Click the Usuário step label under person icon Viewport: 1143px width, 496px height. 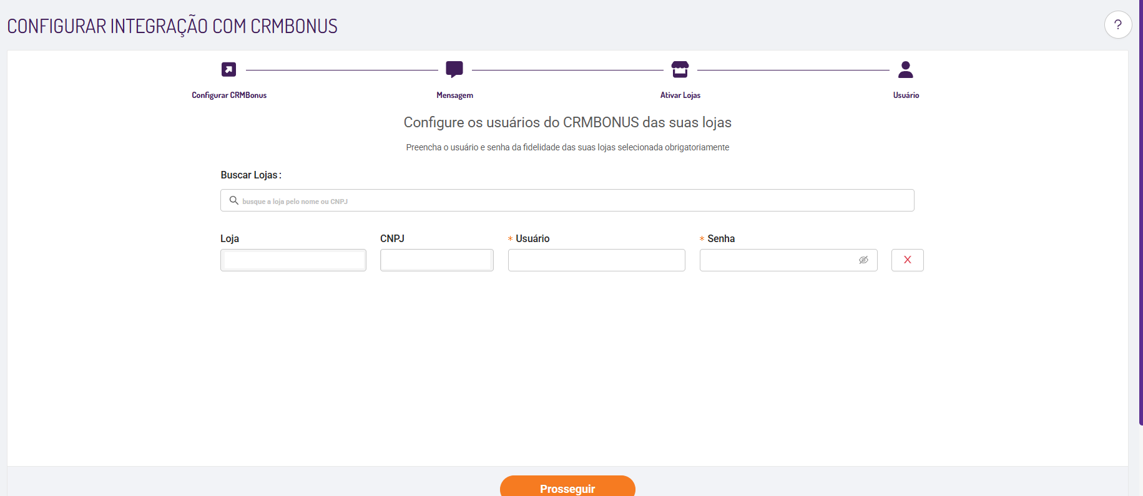(x=906, y=95)
